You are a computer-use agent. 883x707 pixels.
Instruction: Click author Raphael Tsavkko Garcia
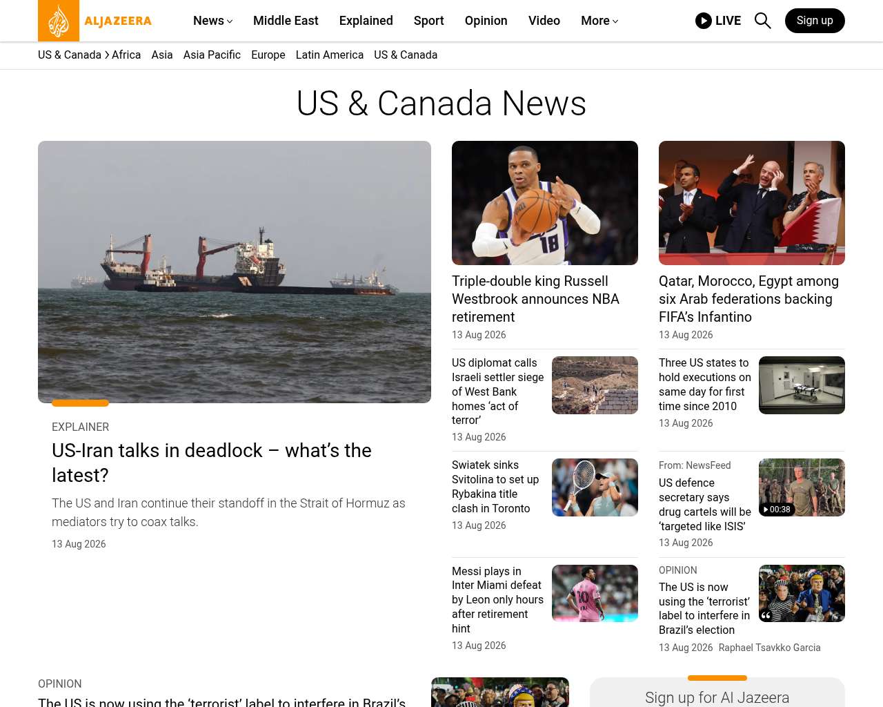coord(770,648)
